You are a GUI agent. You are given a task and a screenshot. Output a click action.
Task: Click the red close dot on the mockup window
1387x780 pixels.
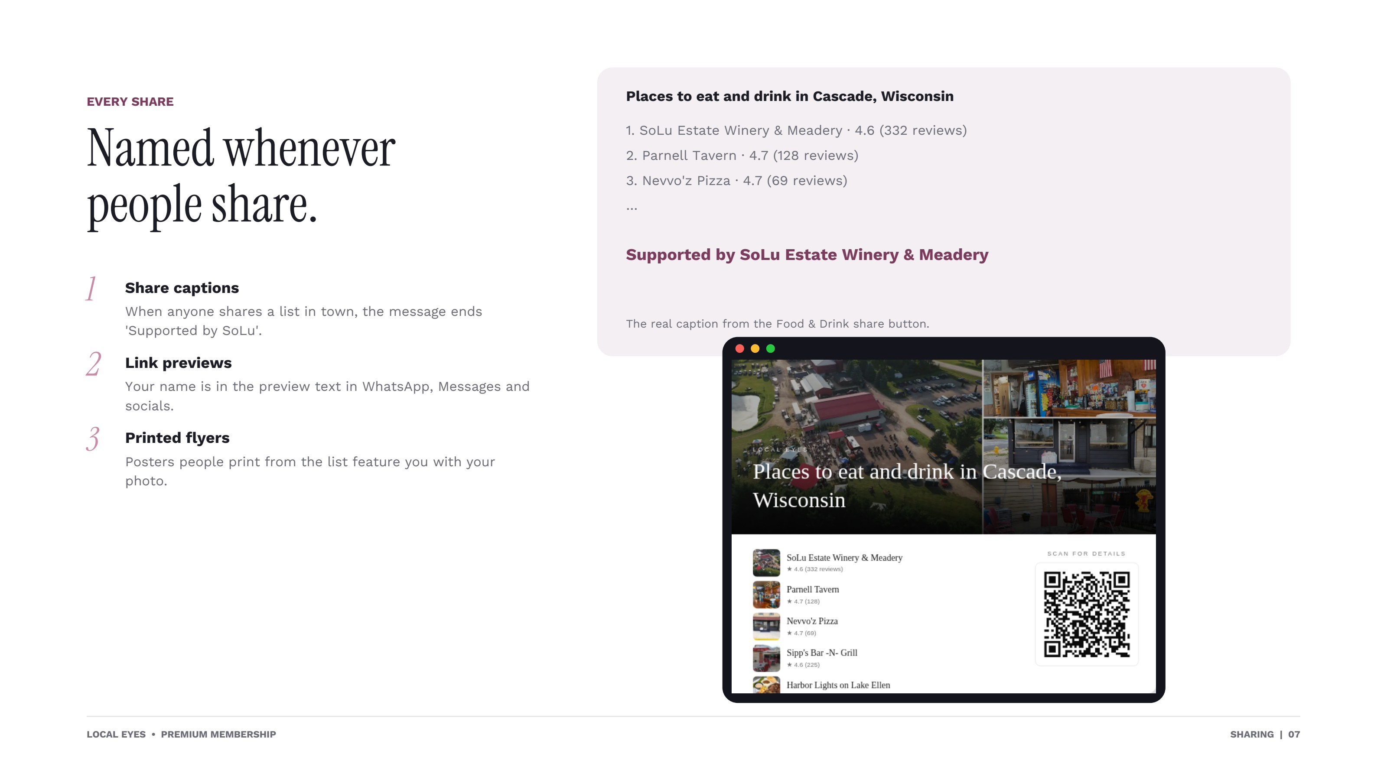pos(740,348)
